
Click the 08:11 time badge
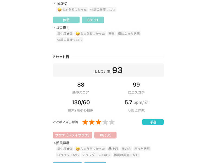pos(93,20)
